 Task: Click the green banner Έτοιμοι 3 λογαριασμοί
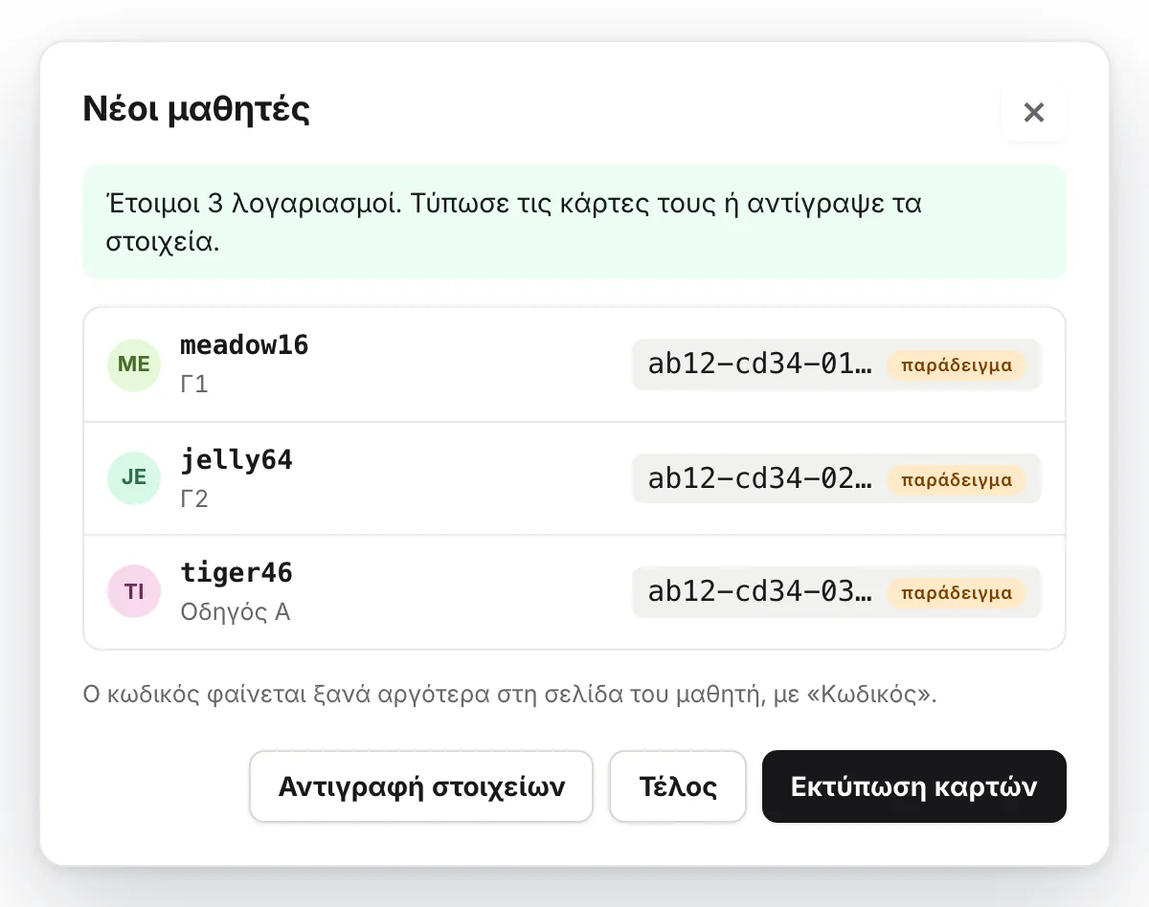[x=574, y=222]
